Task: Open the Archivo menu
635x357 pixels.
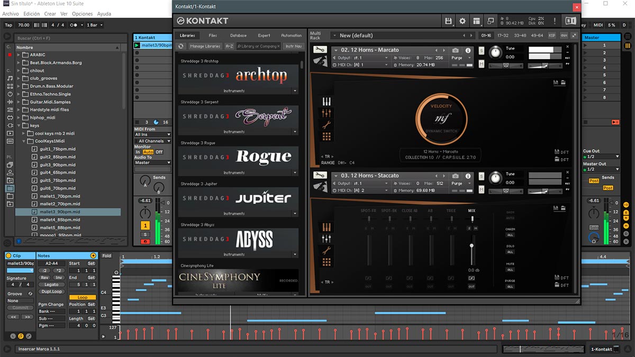Action: pyautogui.click(x=11, y=14)
